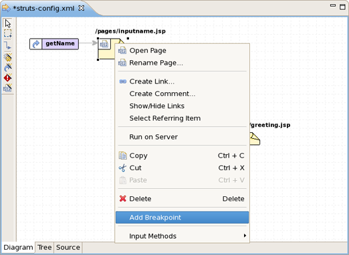Viewport: 349px width, 255px height.
Task: Choose Run on Server
Action: pyautogui.click(x=182, y=137)
